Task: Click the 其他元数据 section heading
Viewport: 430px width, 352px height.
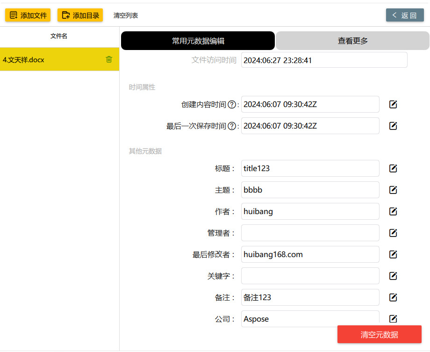Action: coord(145,151)
